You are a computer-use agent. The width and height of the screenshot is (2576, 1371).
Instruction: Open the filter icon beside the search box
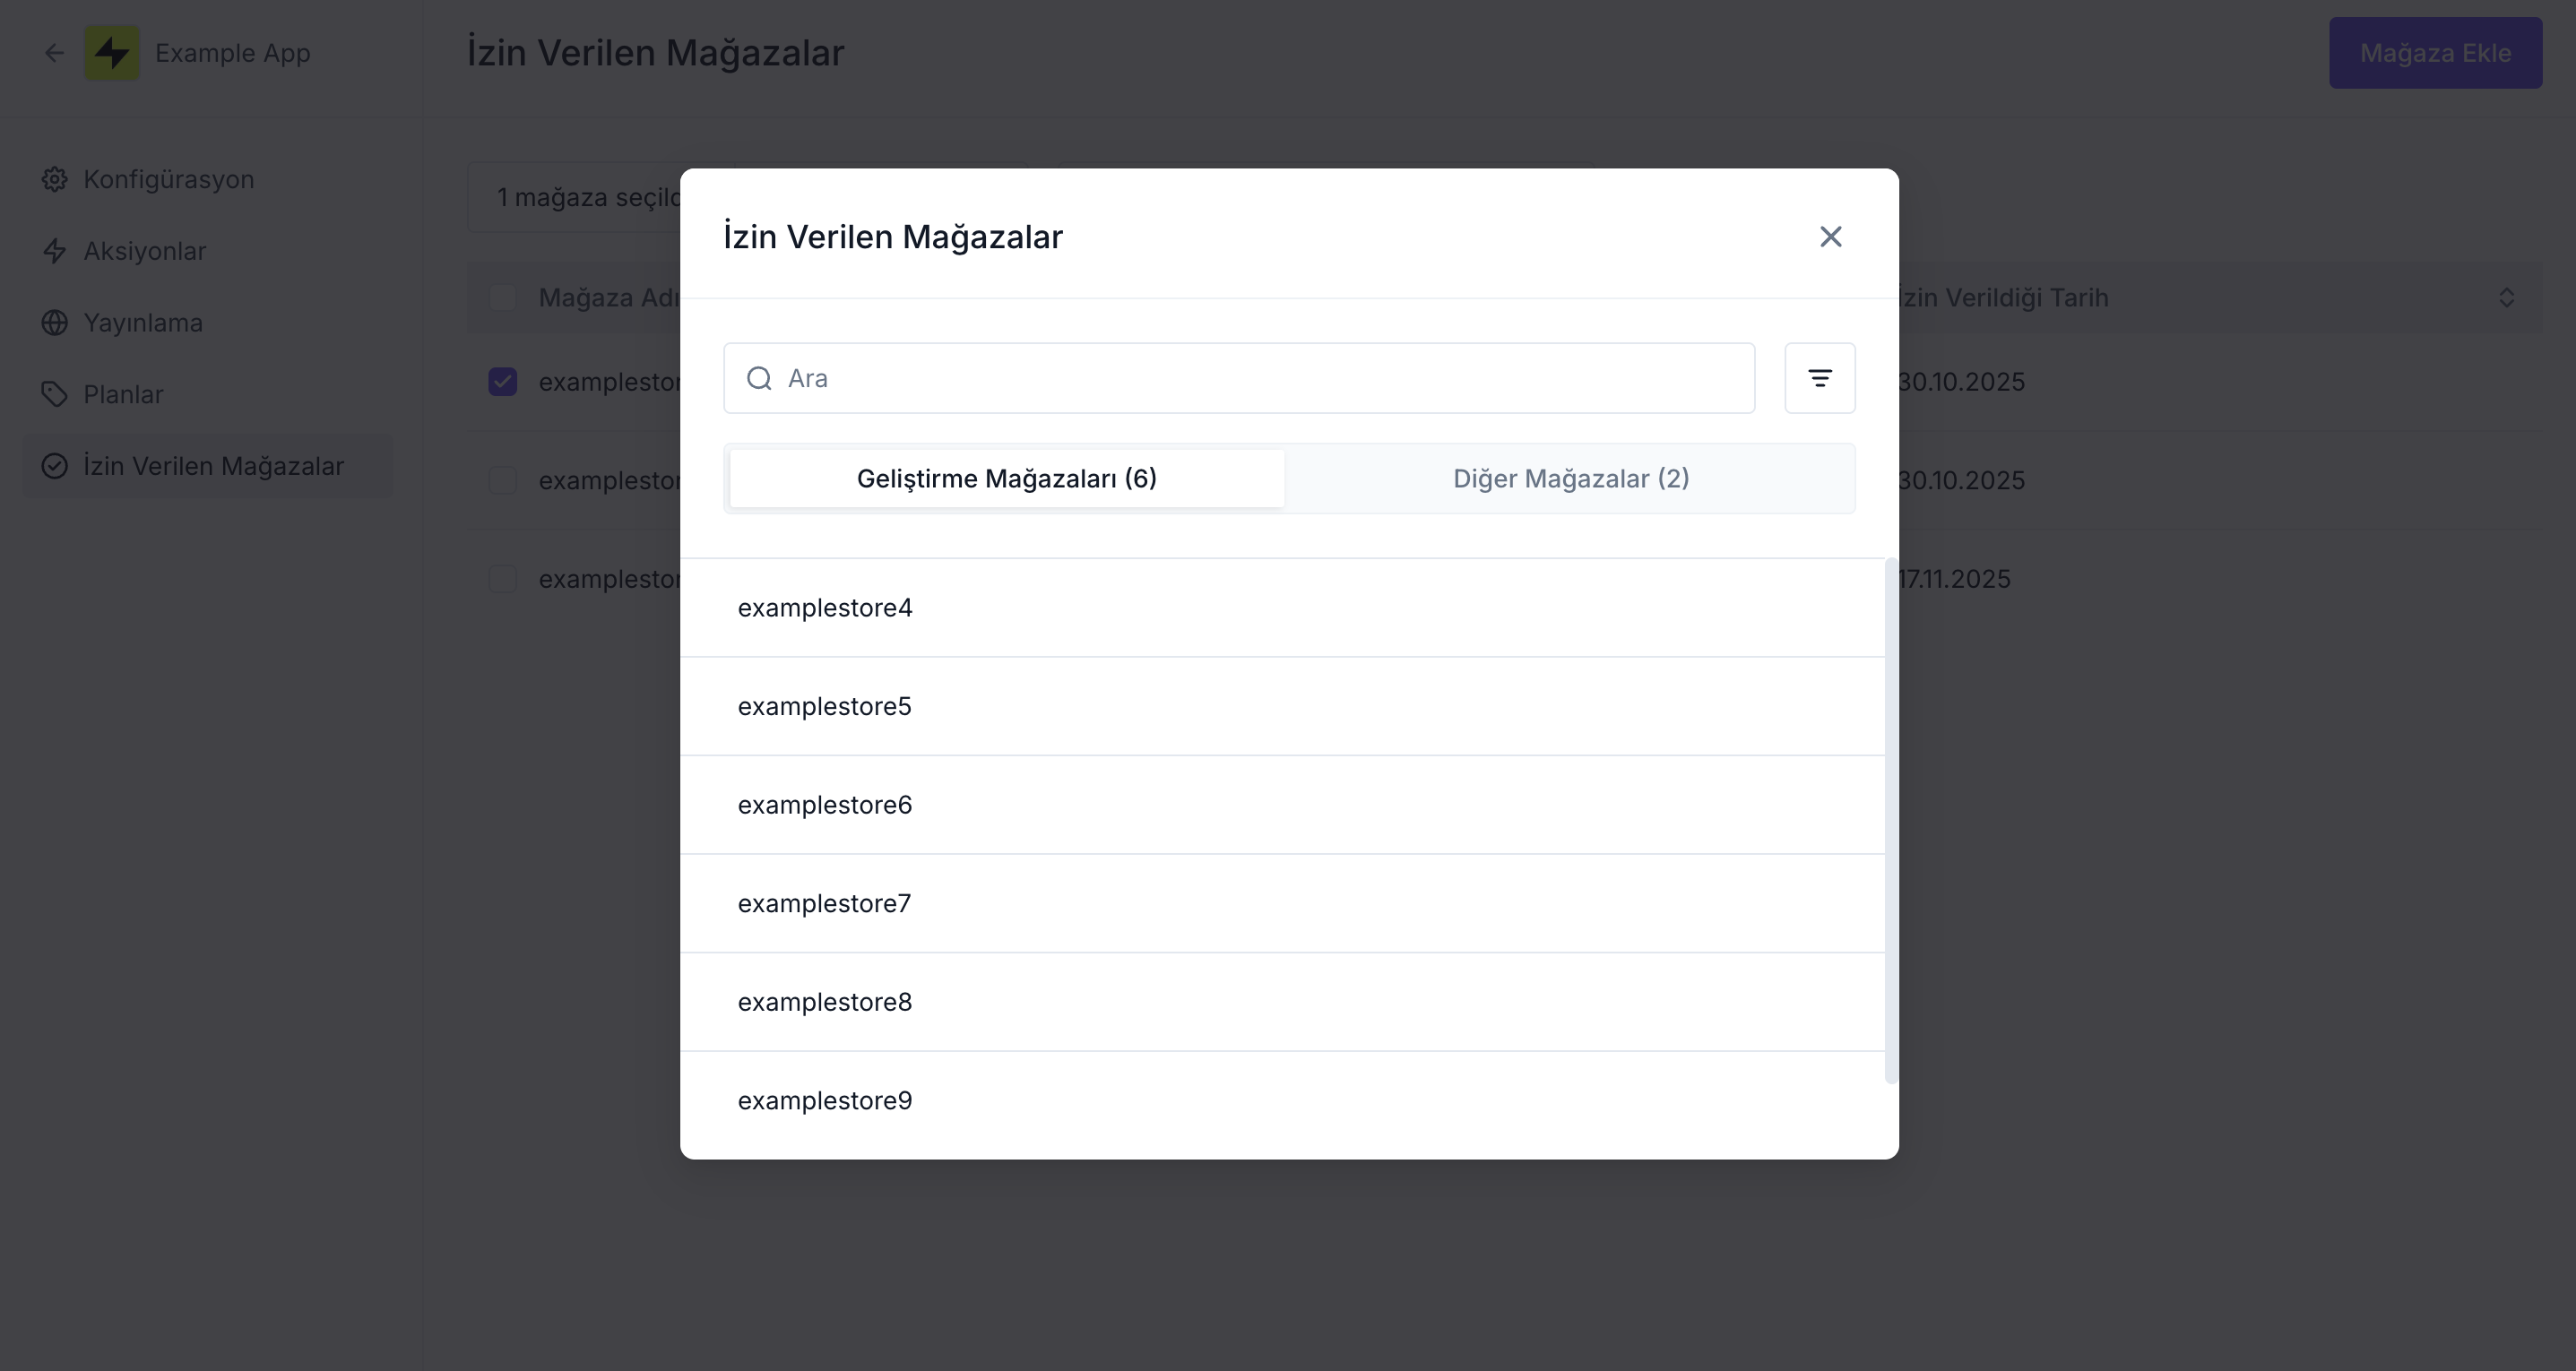coord(1820,378)
